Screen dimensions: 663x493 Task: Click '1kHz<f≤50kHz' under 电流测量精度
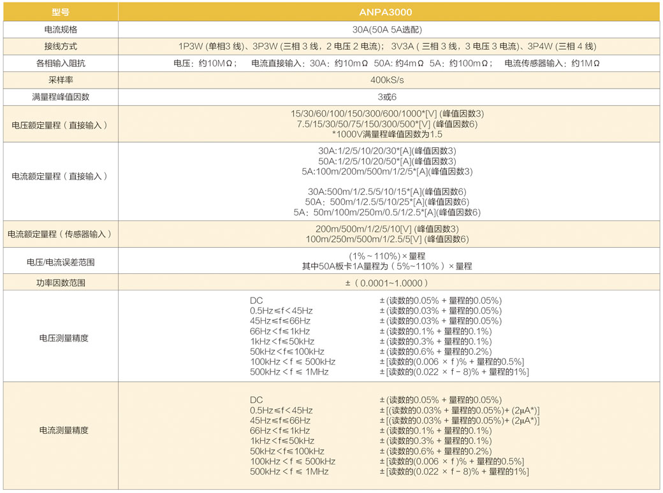click(x=282, y=441)
